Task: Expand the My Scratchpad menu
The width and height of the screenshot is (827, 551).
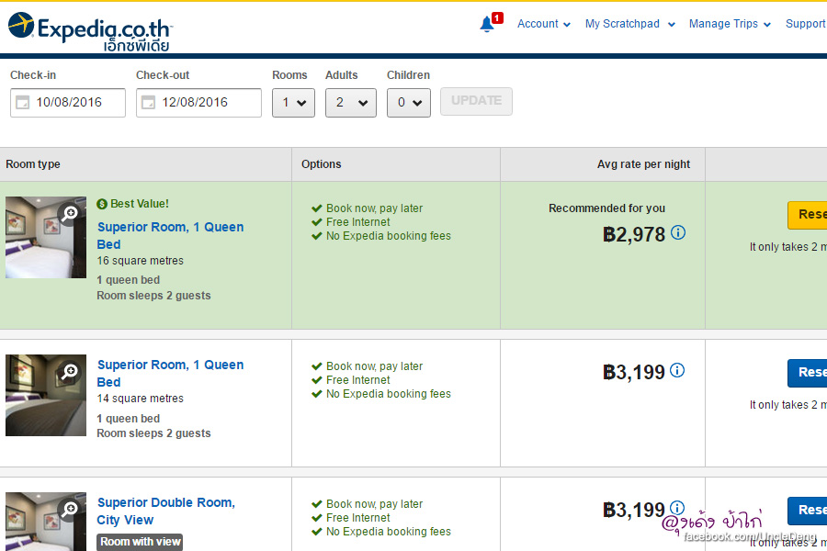Action: pos(629,24)
